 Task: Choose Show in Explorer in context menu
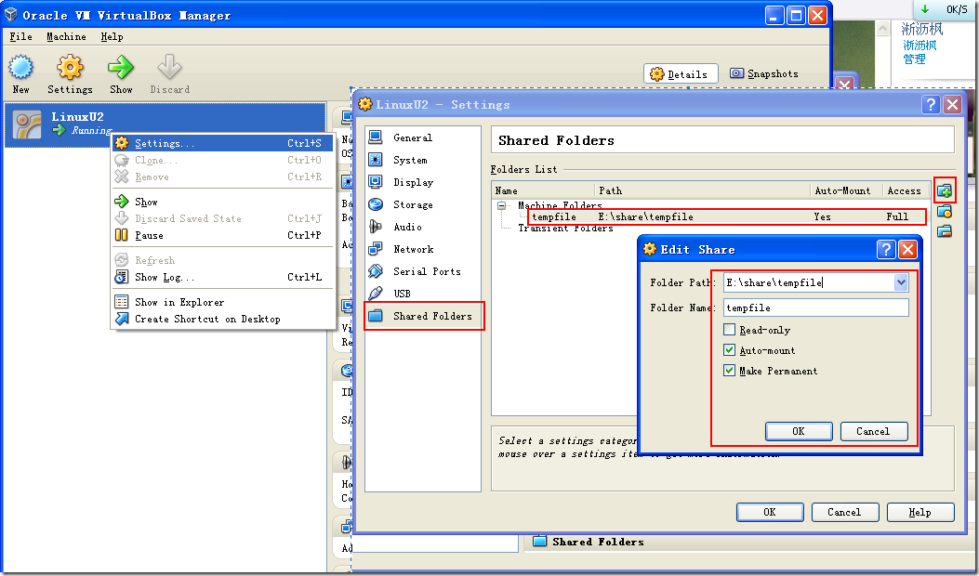pyautogui.click(x=223, y=302)
